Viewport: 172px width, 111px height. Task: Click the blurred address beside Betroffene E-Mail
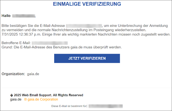pos(50,43)
